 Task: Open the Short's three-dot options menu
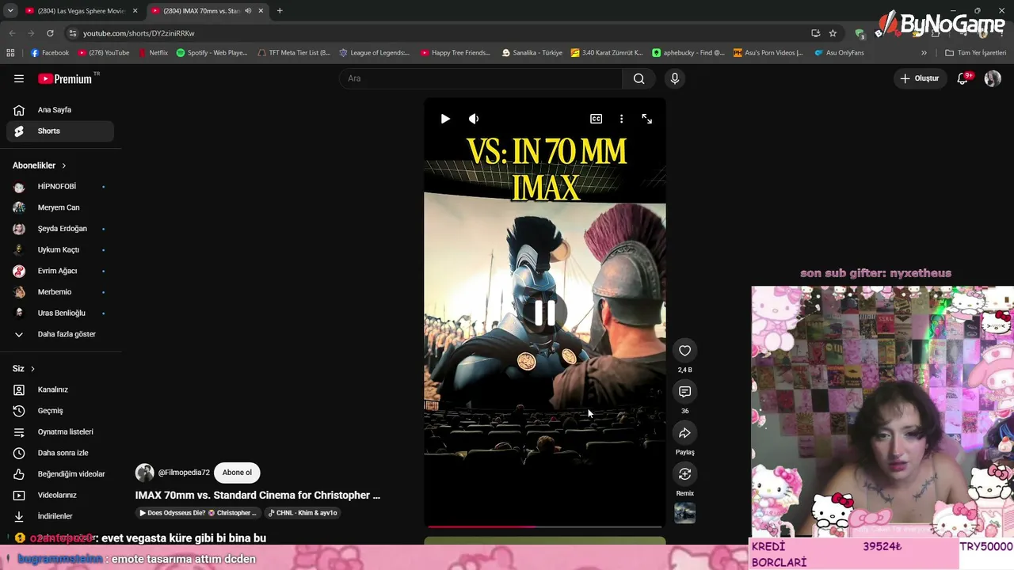point(621,119)
